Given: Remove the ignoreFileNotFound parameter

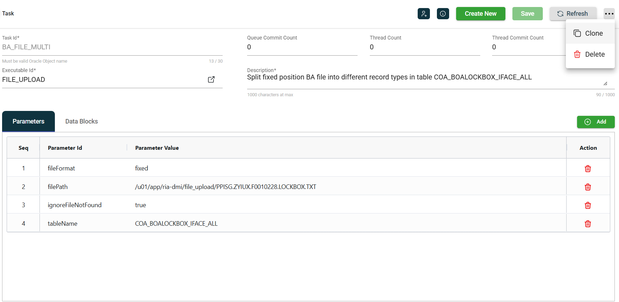Looking at the screenshot, I should [x=588, y=205].
